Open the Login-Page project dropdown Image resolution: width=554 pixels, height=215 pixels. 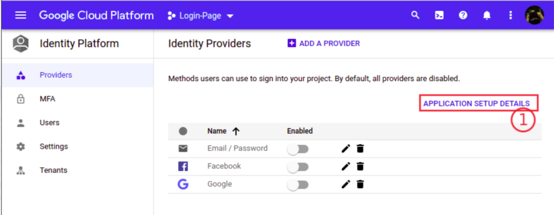click(x=201, y=16)
